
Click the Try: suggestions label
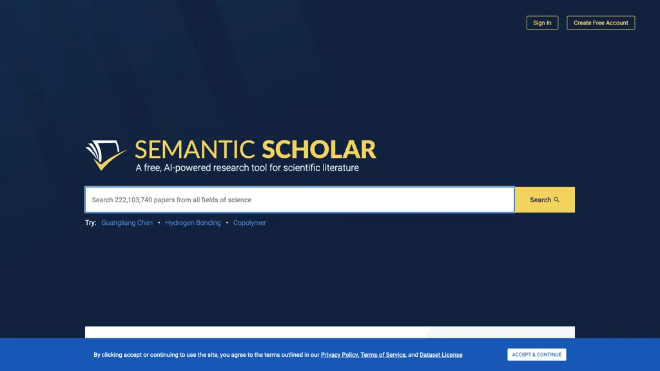click(x=90, y=222)
